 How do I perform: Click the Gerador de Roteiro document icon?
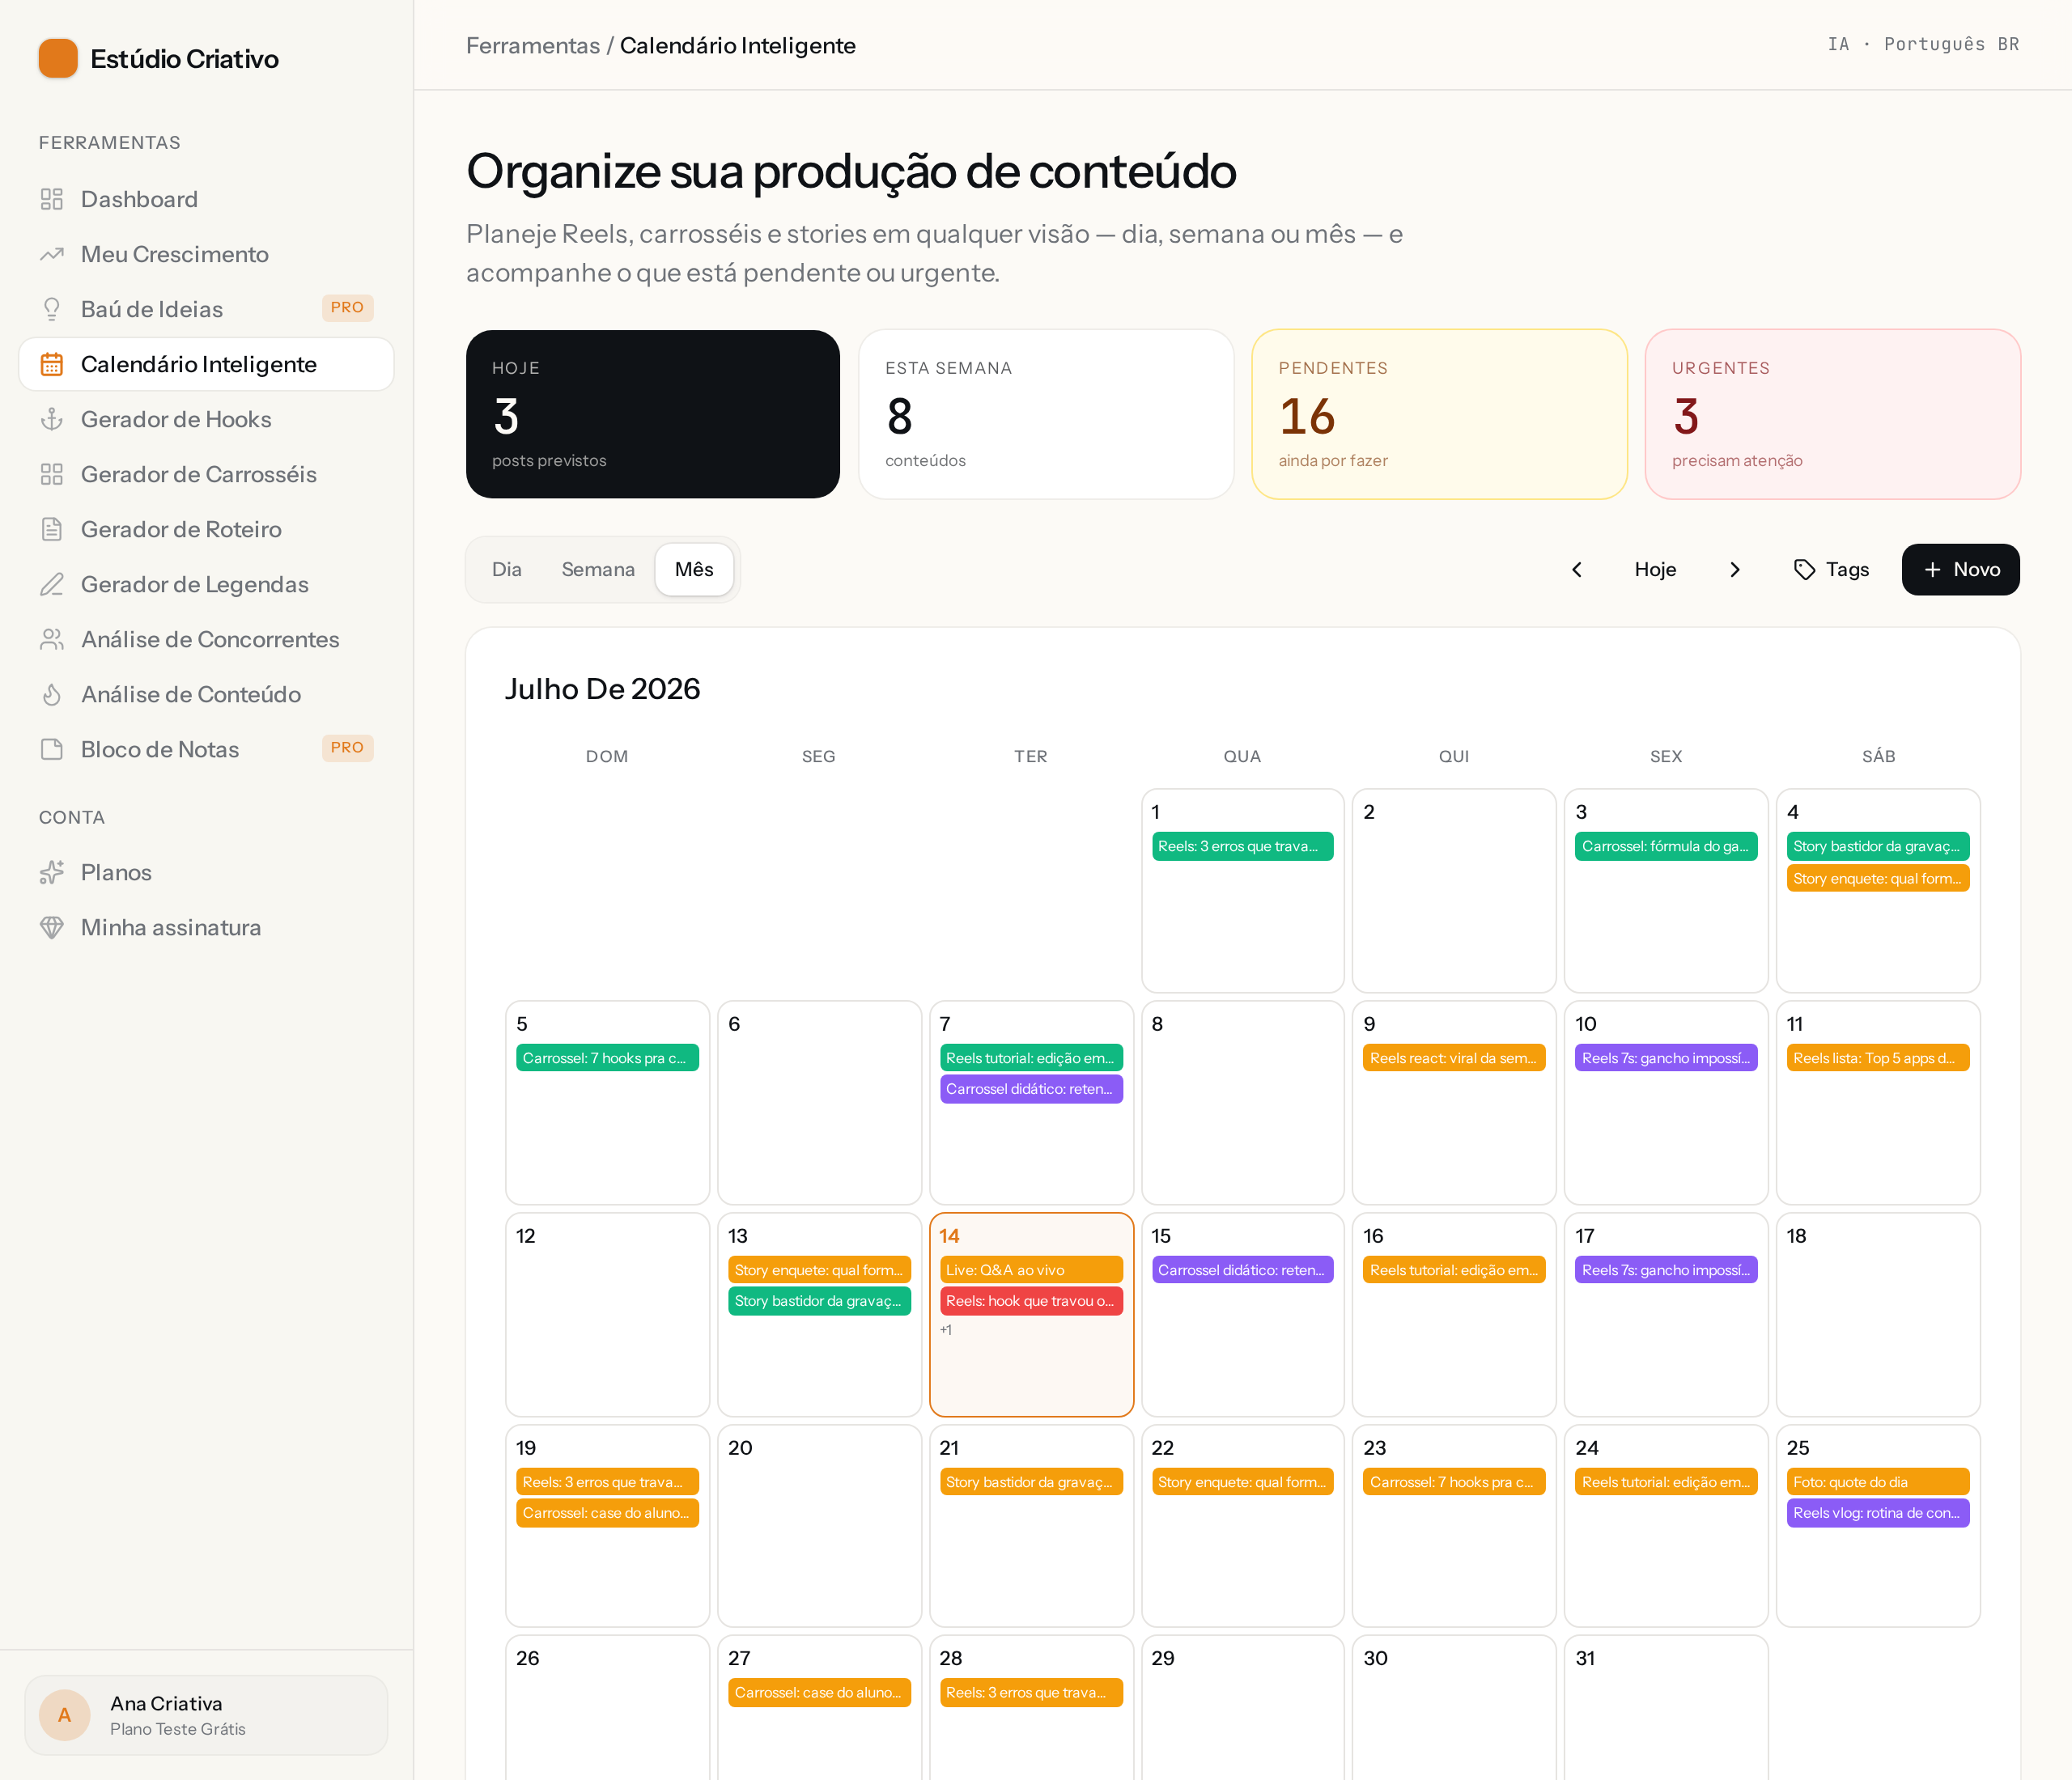tap(52, 528)
